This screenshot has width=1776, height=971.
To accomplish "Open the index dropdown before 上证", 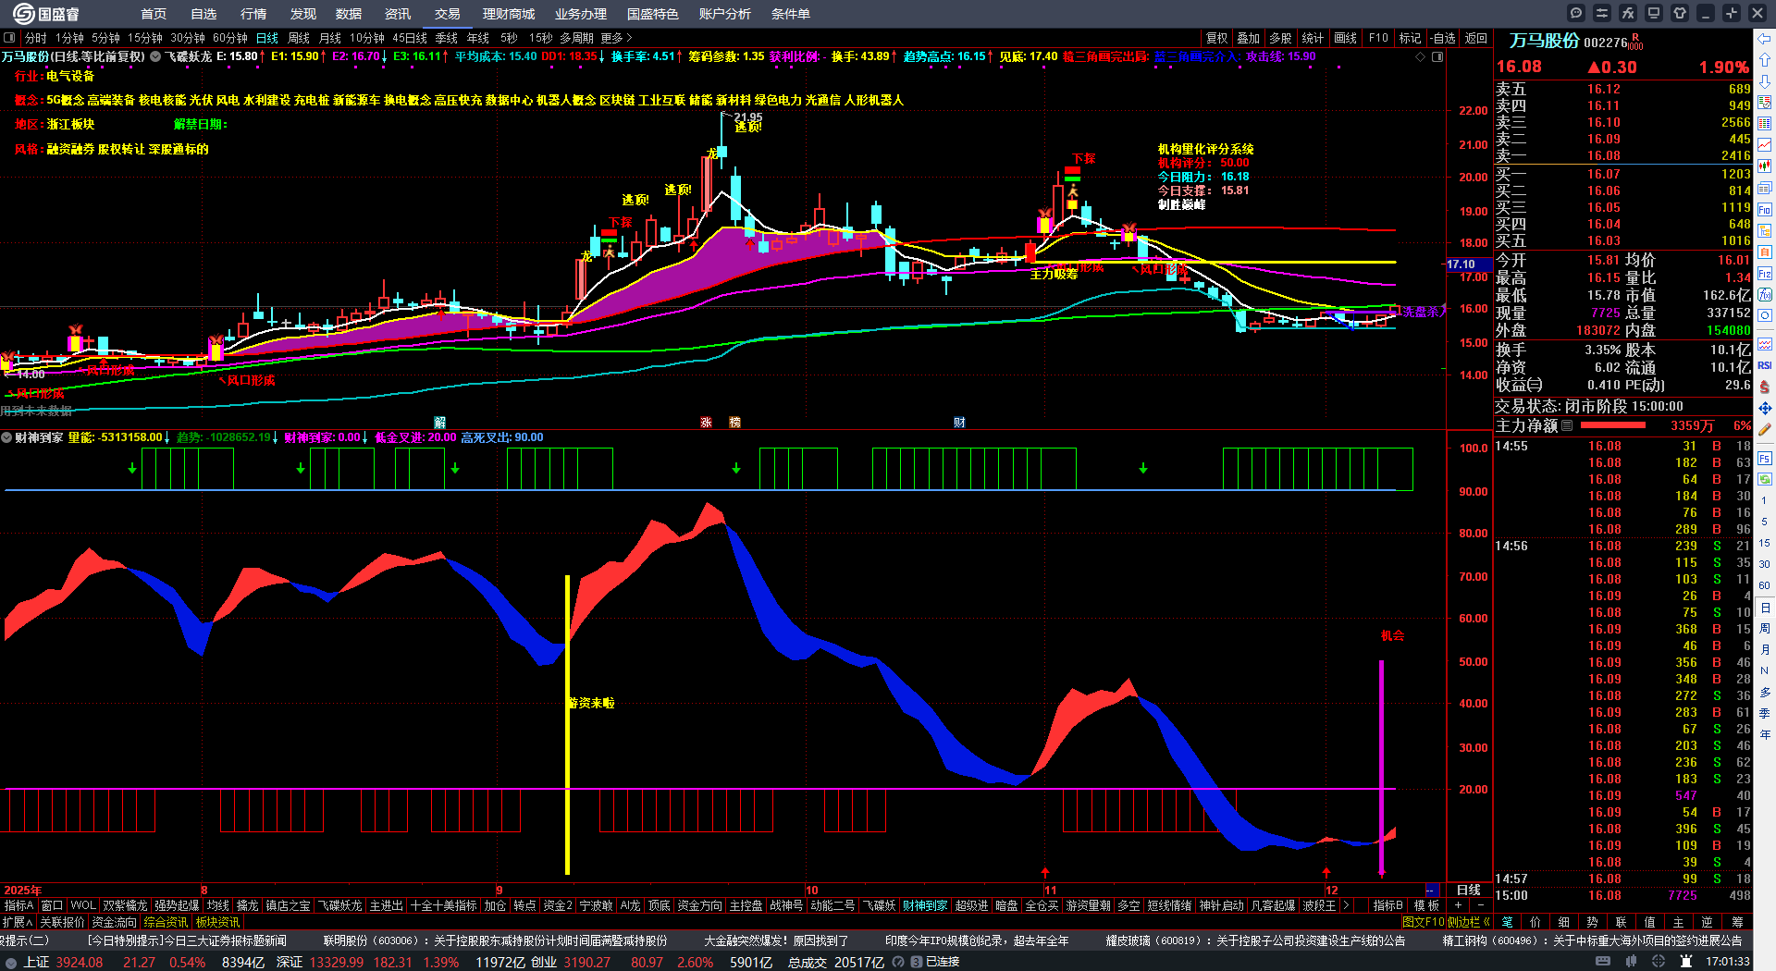I will coord(10,962).
